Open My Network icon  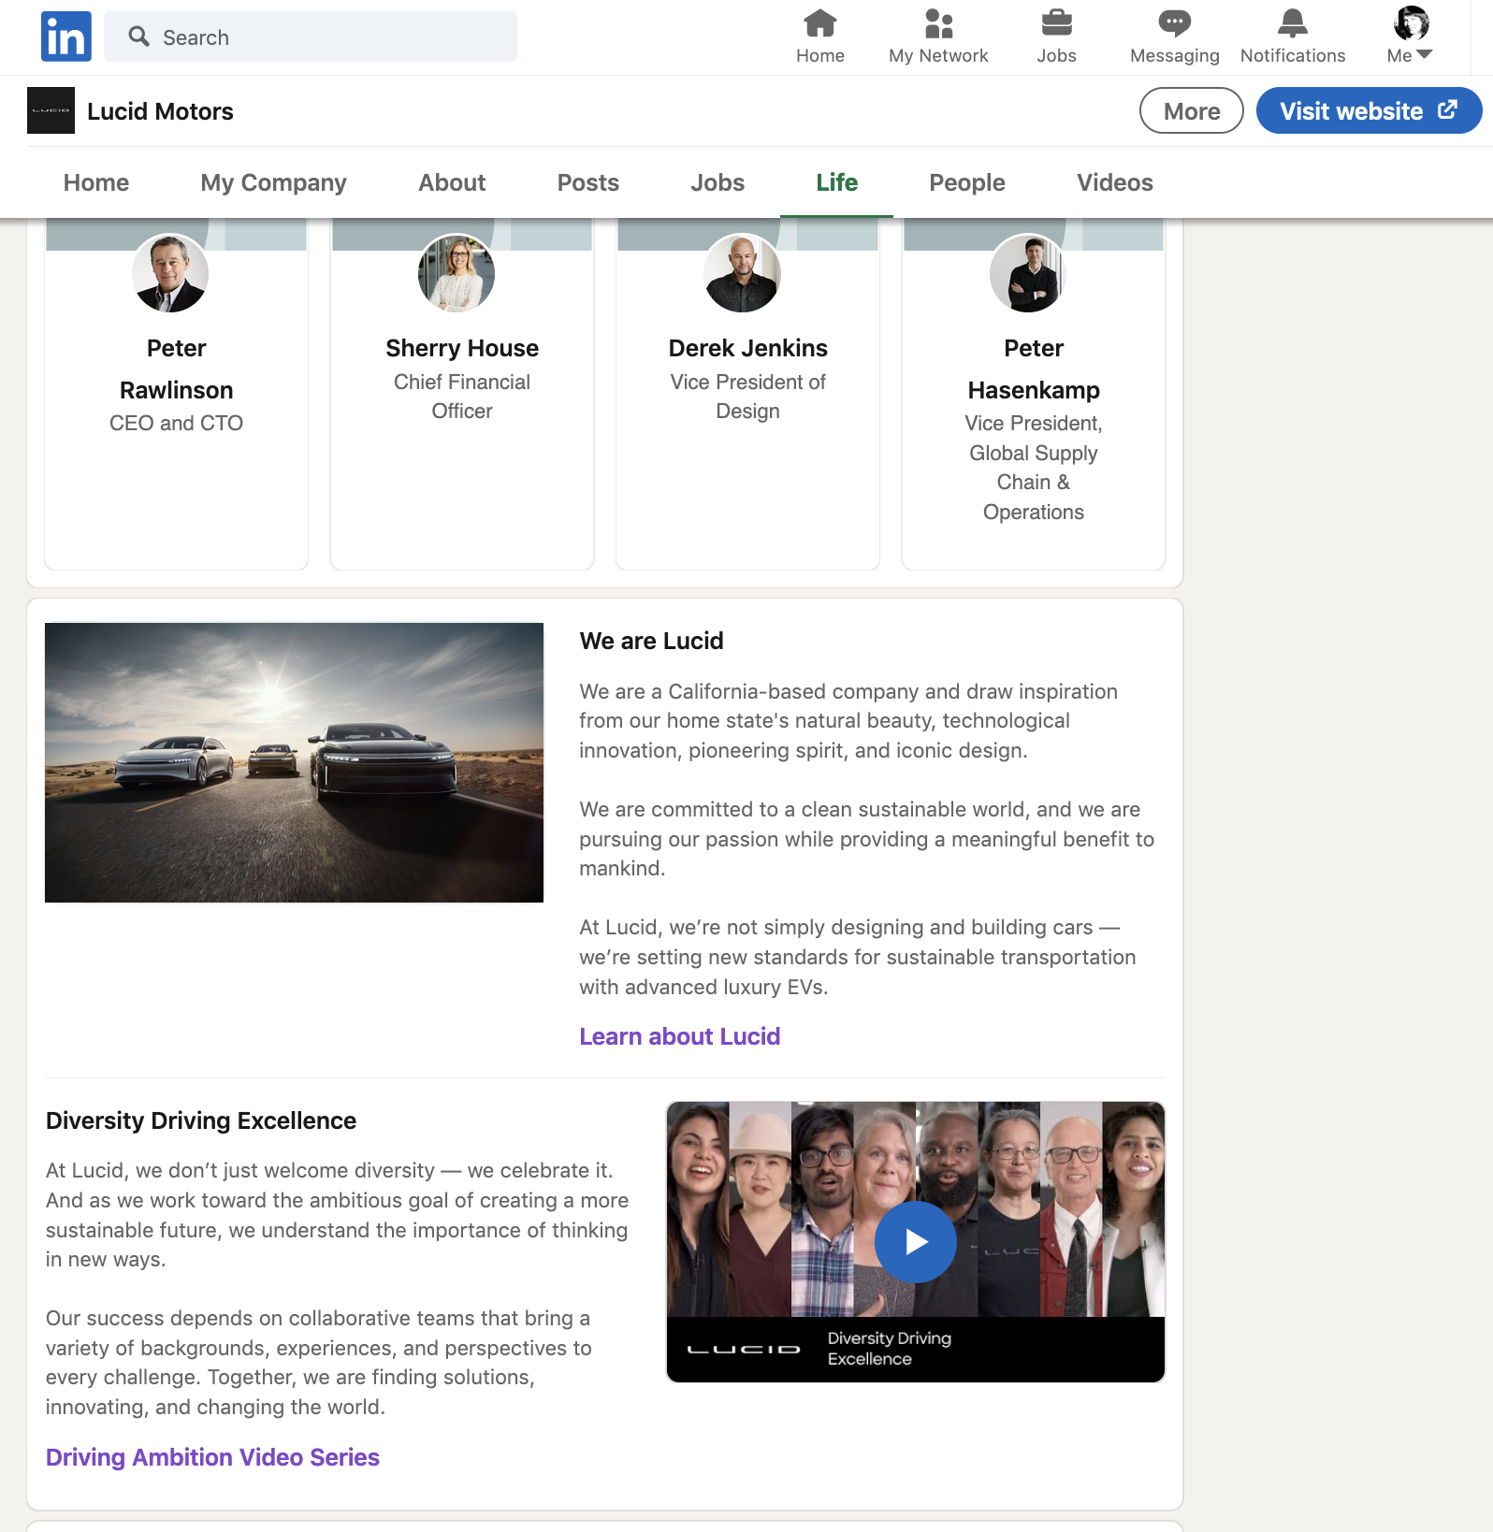[x=938, y=22]
